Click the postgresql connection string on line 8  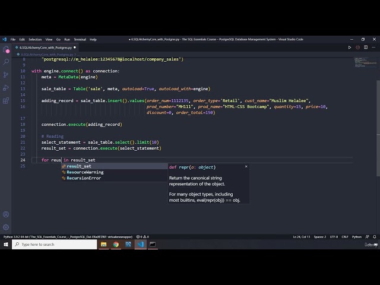[x=113, y=59]
